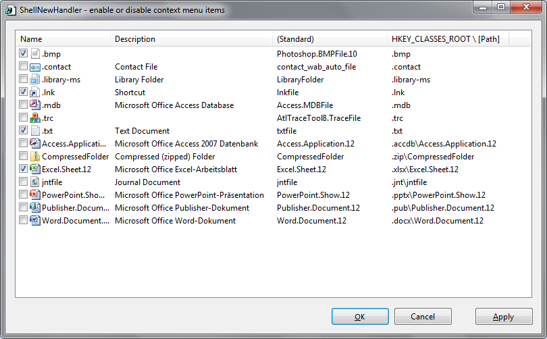Click the .contact file icon
This screenshot has width=547, height=339.
coord(35,66)
